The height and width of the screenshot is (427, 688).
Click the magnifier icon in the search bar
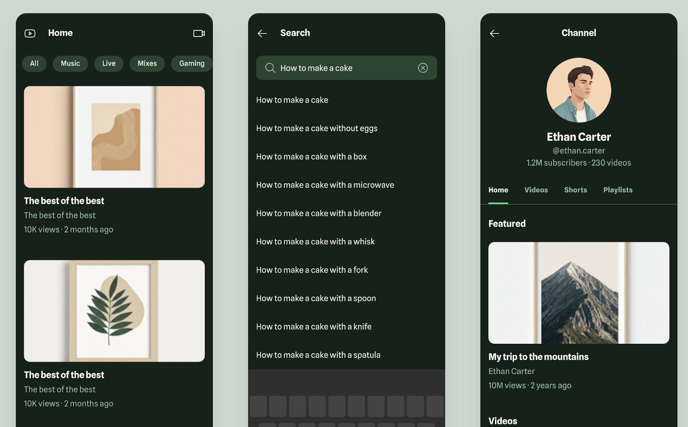pyautogui.click(x=270, y=68)
